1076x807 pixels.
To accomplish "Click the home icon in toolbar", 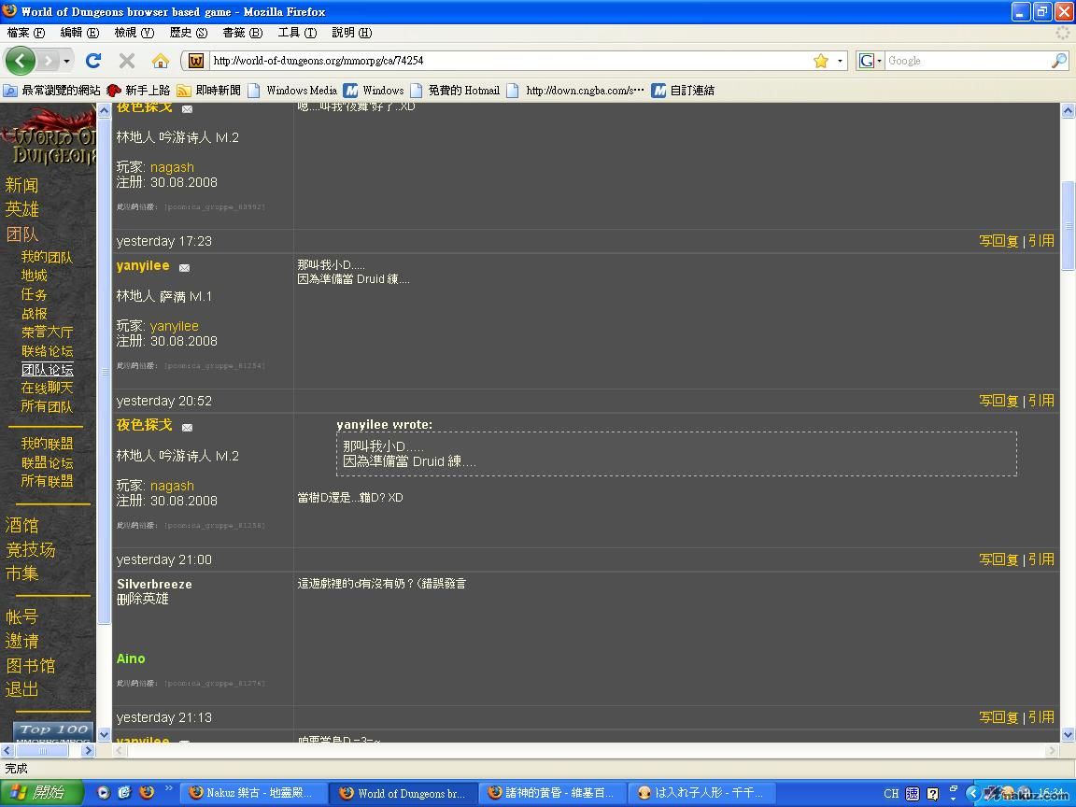I will click(x=161, y=61).
